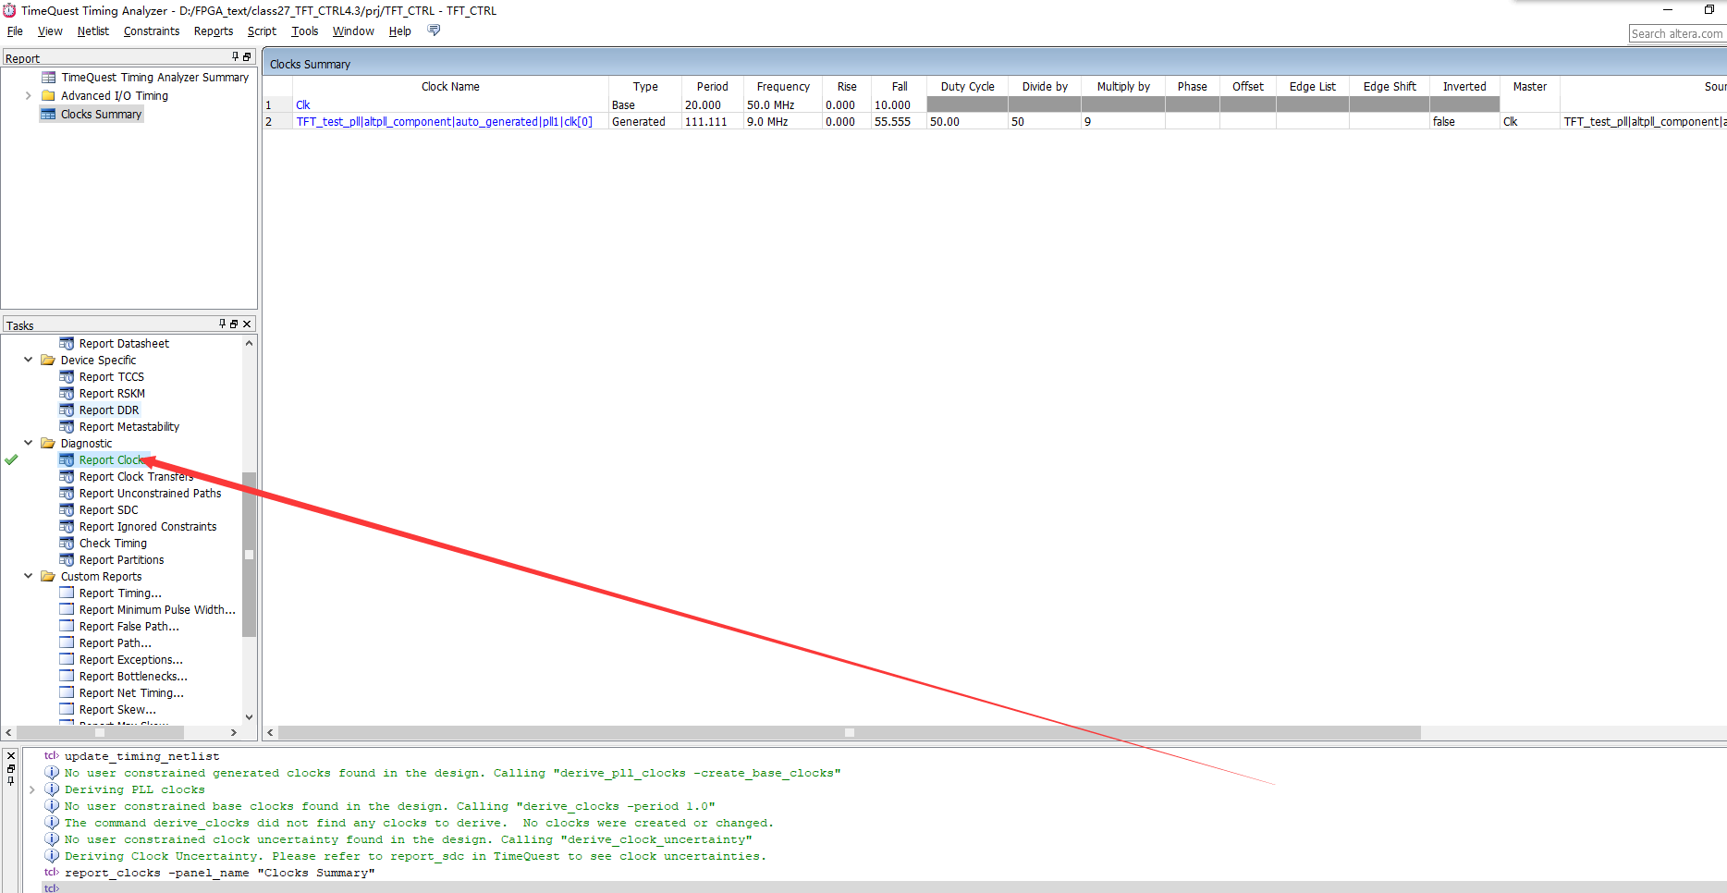1727x893 pixels.
Task: Click the Report Skew icon
Action: click(x=67, y=710)
